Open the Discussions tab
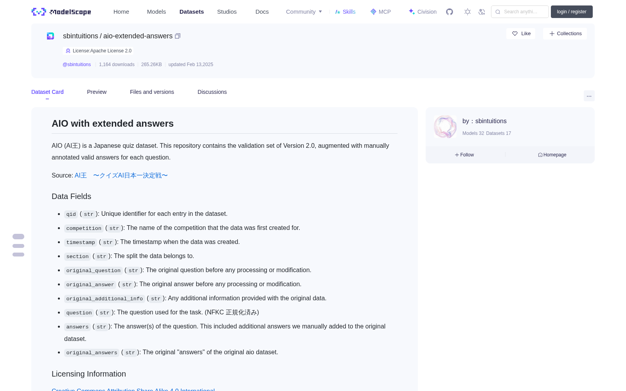This screenshot has height=391, width=626. (212, 92)
